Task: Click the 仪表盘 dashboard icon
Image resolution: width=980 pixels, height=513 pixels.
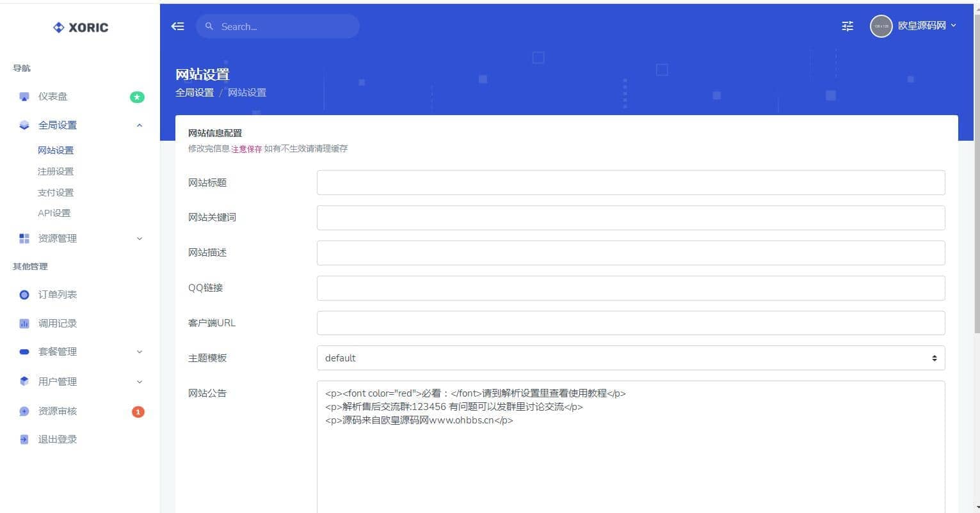Action: tap(24, 97)
